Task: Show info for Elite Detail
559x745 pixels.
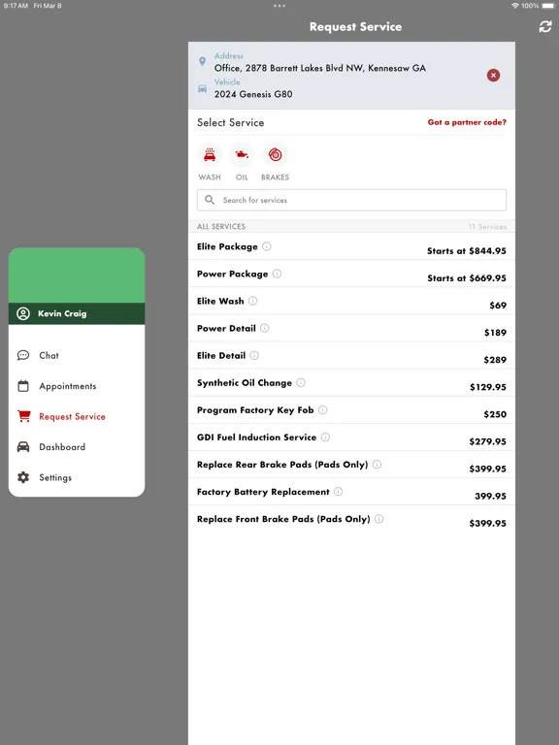Action: pos(254,355)
